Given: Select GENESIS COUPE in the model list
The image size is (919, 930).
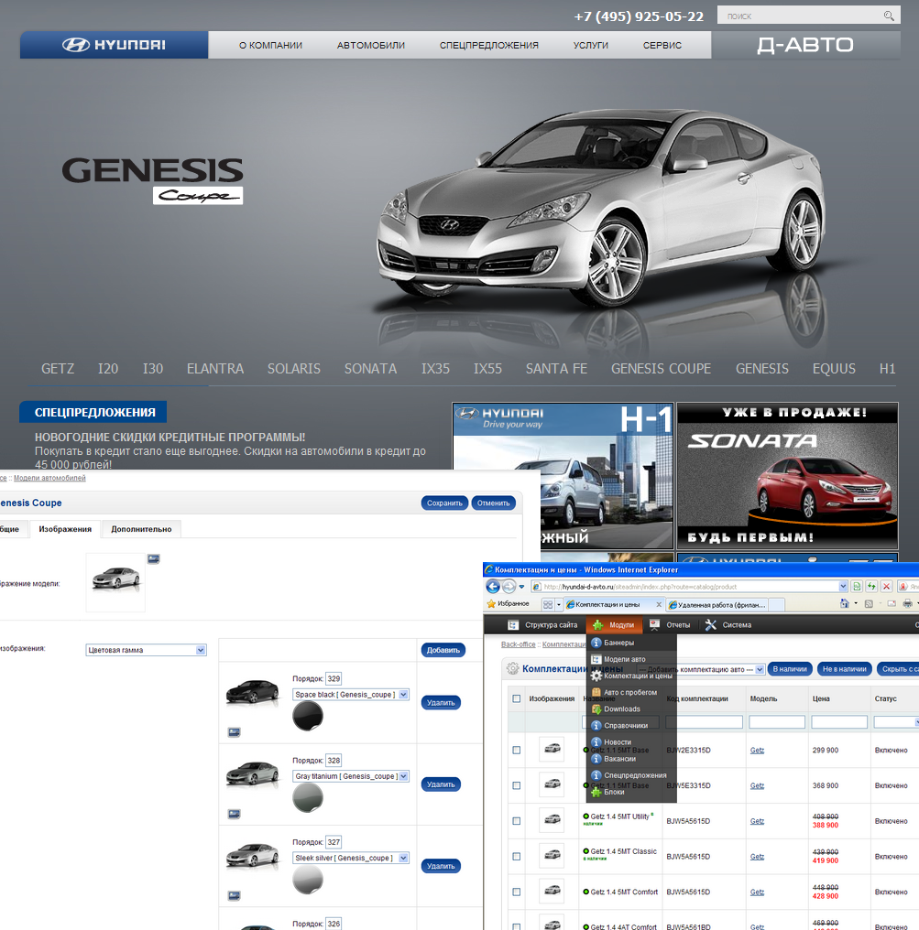Looking at the screenshot, I should tap(661, 369).
